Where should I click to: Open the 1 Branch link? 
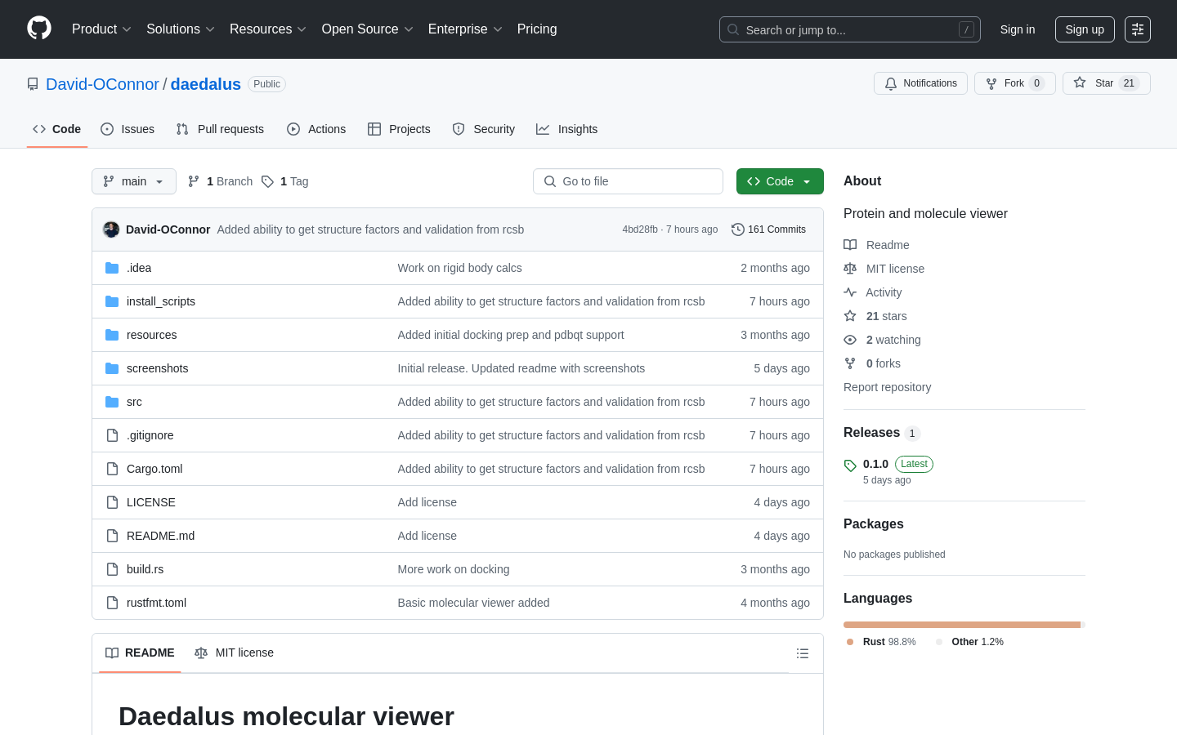tap(220, 181)
